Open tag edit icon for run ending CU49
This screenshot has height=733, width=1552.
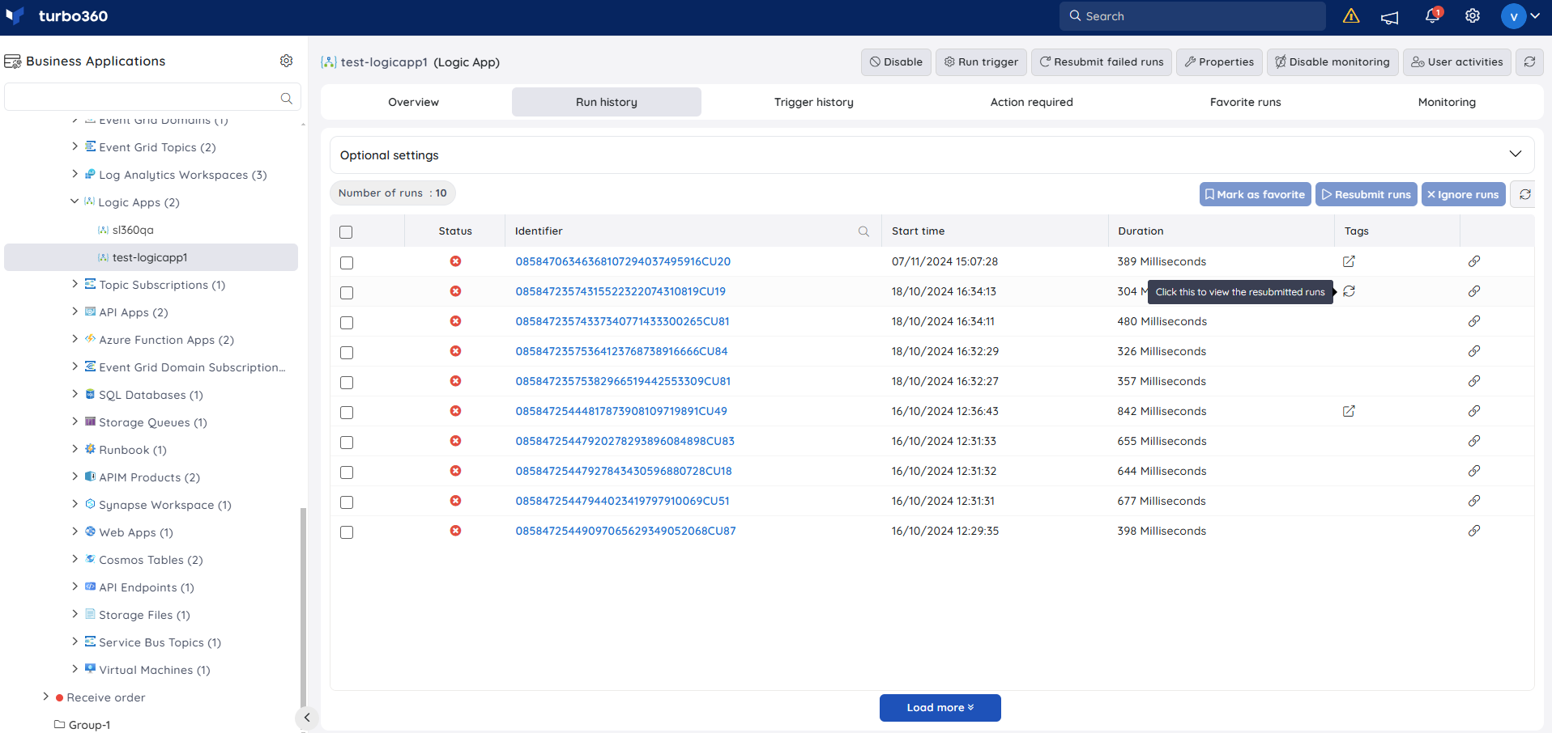pos(1349,411)
